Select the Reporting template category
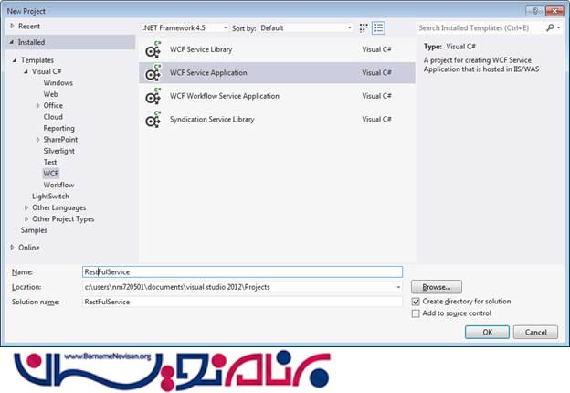Viewport: 570px width, 393px height. click(58, 128)
